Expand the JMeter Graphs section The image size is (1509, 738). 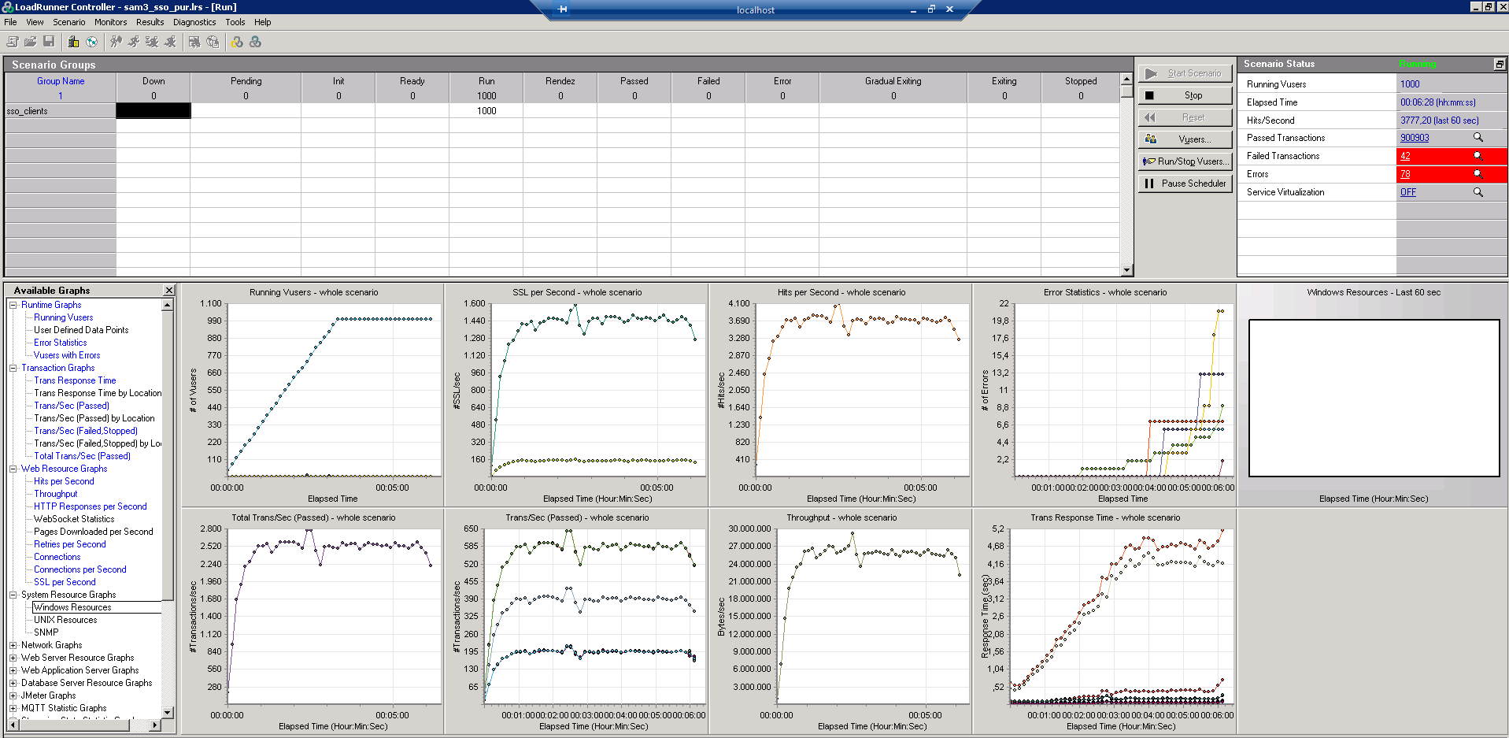(x=13, y=695)
